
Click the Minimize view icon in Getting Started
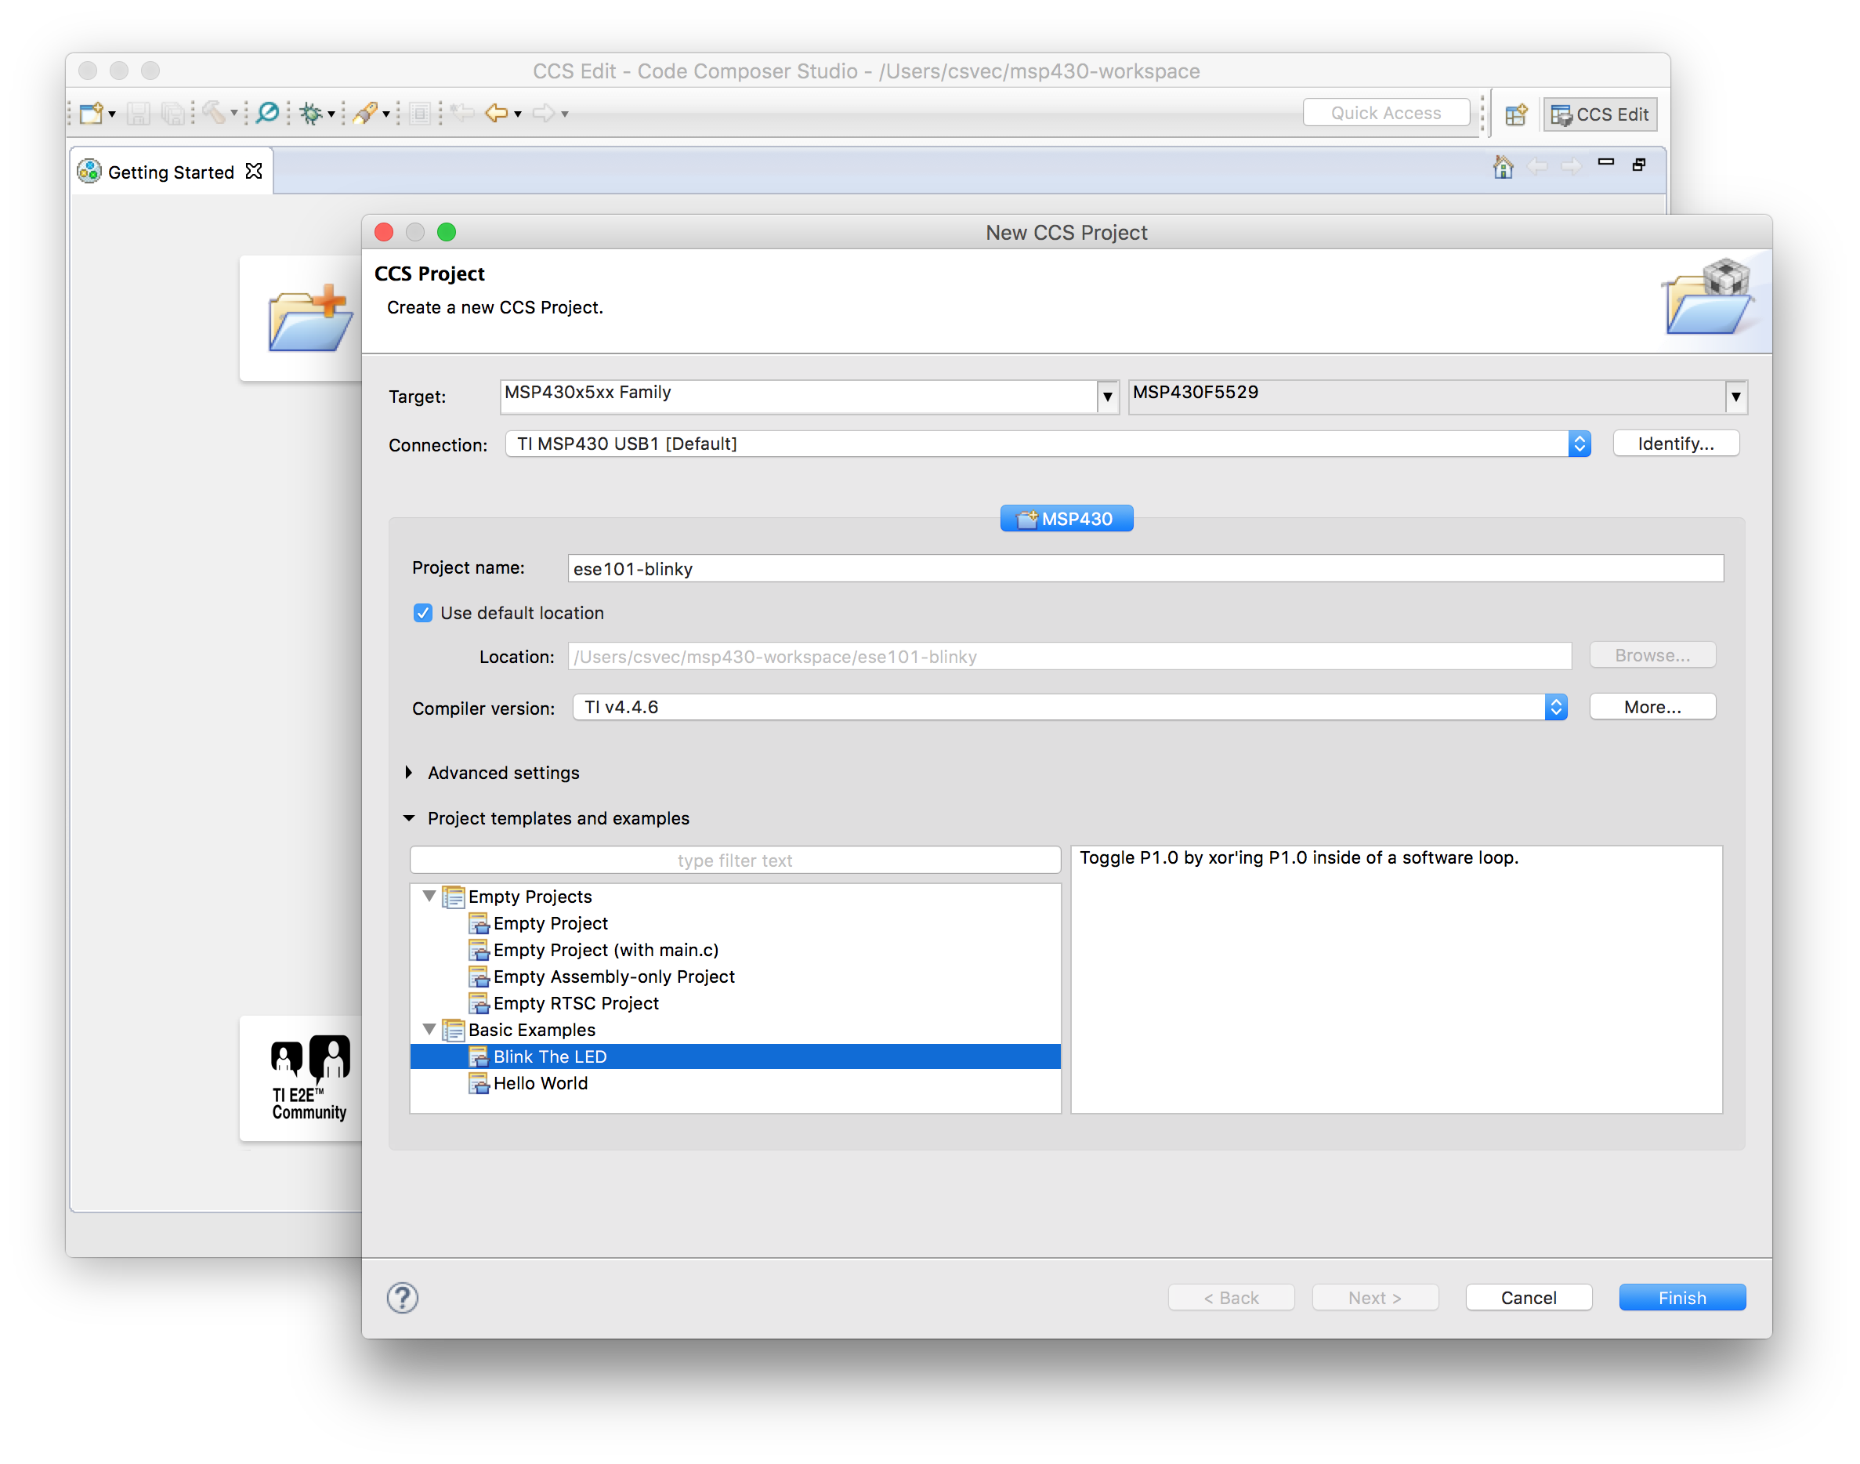point(1605,162)
